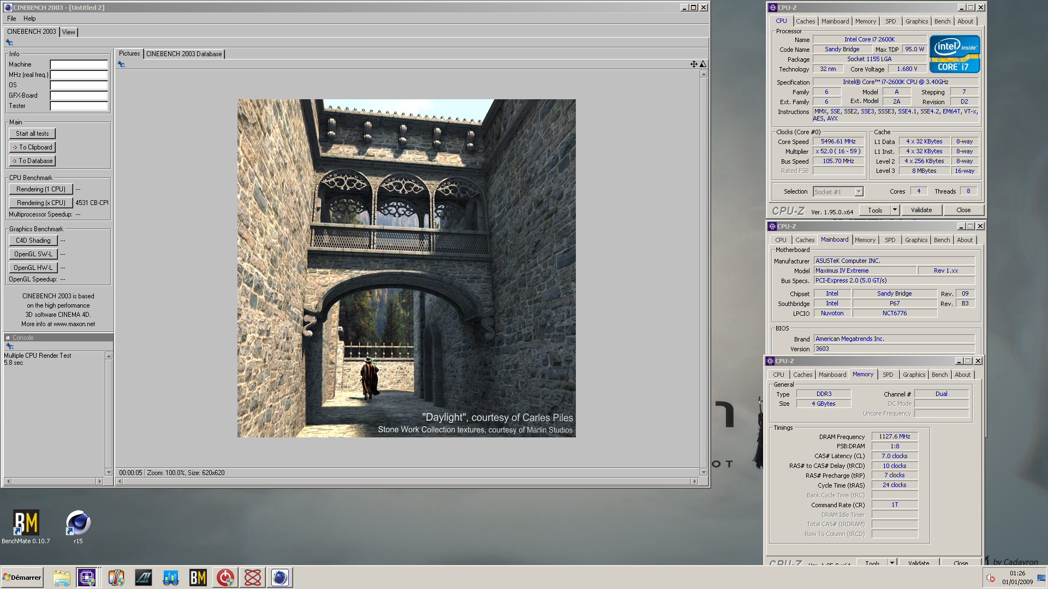This screenshot has height=589, width=1048.
Task: Click the Machine input field
Action: (x=79, y=64)
